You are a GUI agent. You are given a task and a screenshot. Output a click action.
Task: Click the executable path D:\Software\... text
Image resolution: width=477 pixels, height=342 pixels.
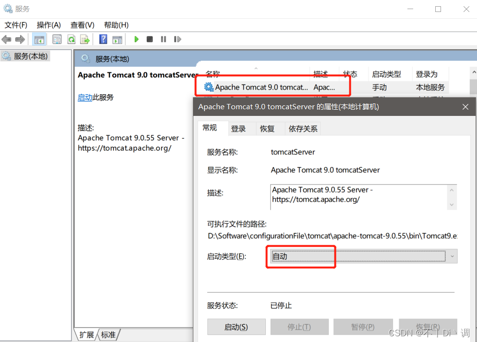coord(332,236)
